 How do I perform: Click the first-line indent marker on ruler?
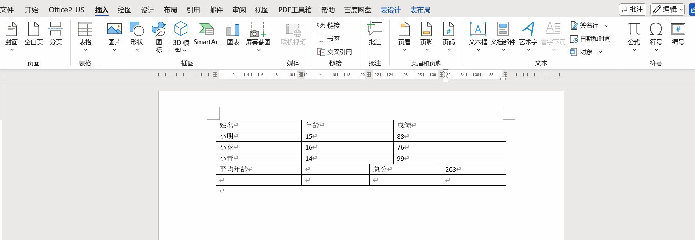pyautogui.click(x=446, y=71)
